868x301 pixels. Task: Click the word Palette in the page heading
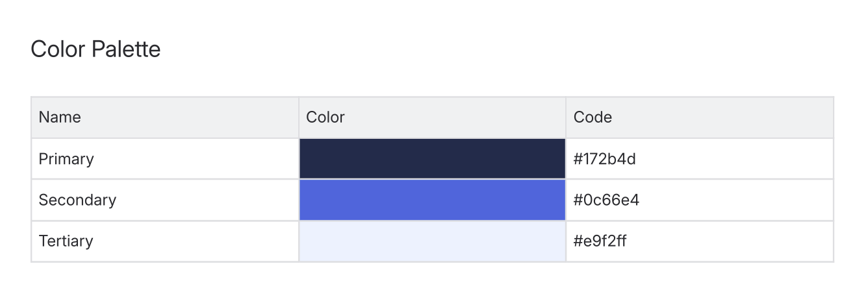126,49
